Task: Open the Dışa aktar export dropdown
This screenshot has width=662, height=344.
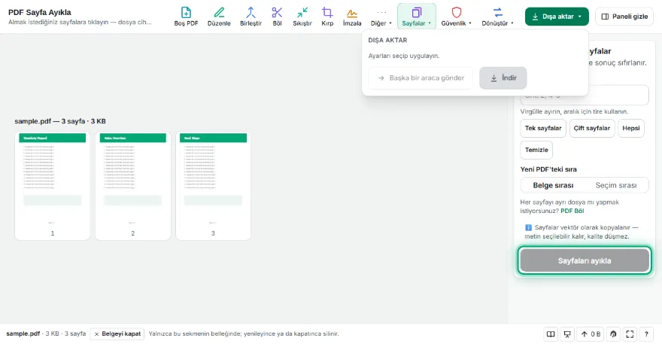Action: pyautogui.click(x=557, y=17)
